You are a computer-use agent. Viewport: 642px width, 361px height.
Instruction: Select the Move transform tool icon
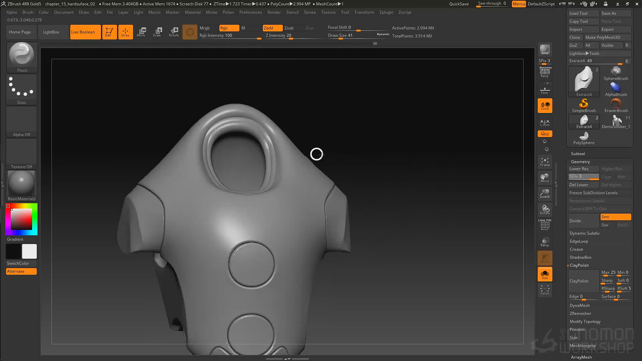[141, 32]
